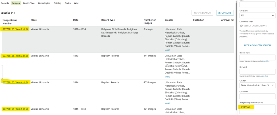277x115 pixels.
Task: Click the Keyword input field
Action: 257,72
